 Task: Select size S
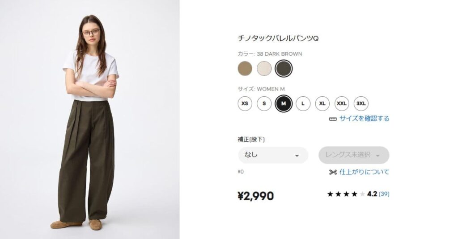coord(264,103)
